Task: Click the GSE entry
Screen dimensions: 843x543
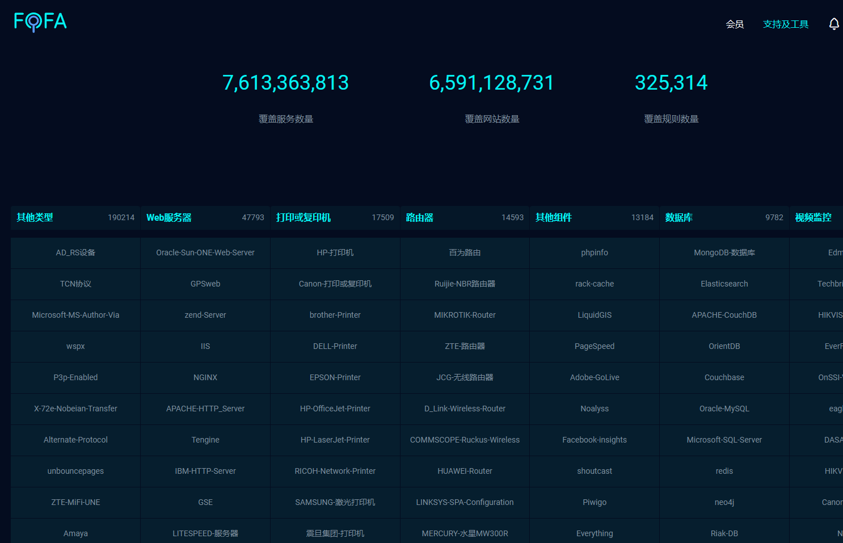Action: tap(205, 502)
